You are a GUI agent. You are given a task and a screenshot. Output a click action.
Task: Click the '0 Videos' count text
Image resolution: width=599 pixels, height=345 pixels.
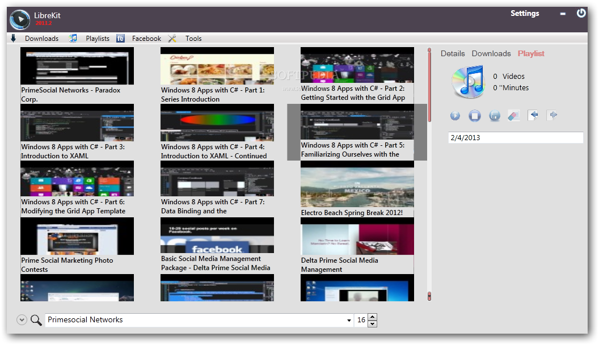pos(508,77)
